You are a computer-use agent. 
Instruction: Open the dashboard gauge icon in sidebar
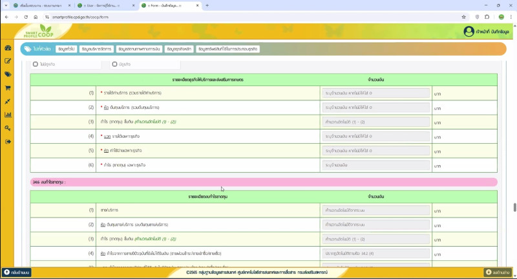click(x=8, y=49)
